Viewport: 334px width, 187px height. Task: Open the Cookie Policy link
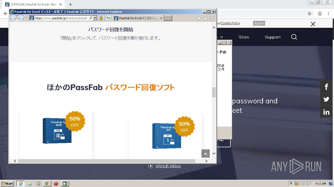point(230,23)
